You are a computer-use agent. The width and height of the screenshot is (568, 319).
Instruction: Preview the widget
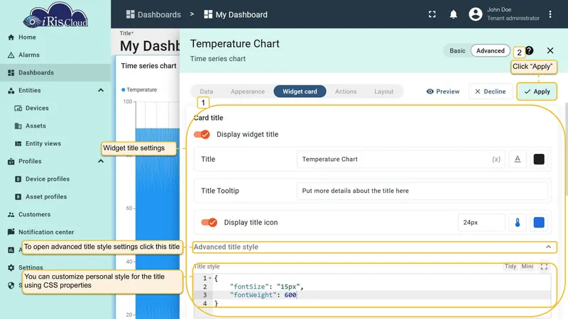point(443,91)
